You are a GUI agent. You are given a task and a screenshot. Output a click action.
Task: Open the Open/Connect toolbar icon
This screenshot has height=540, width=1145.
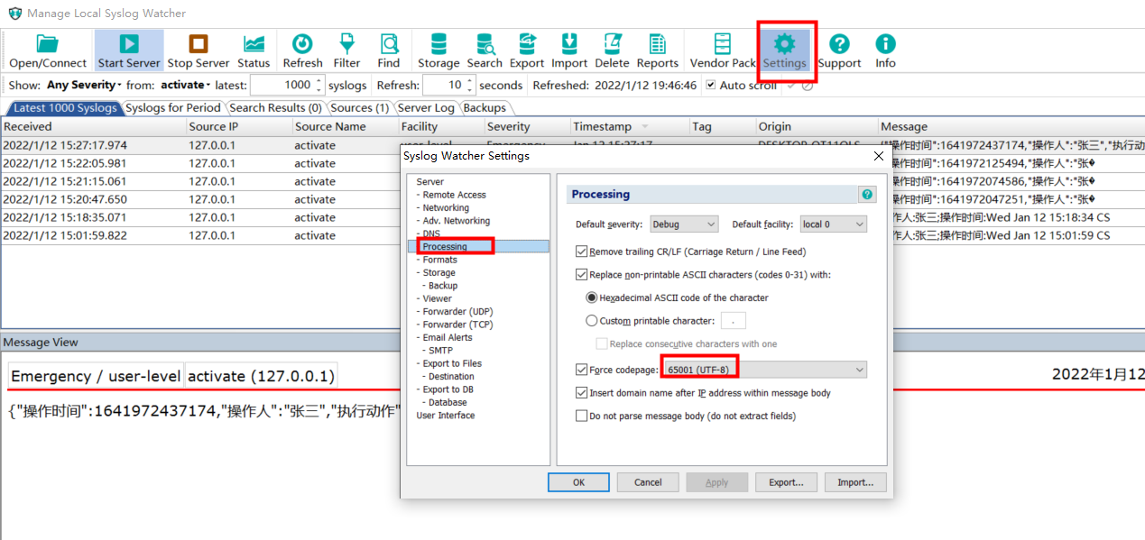click(48, 51)
